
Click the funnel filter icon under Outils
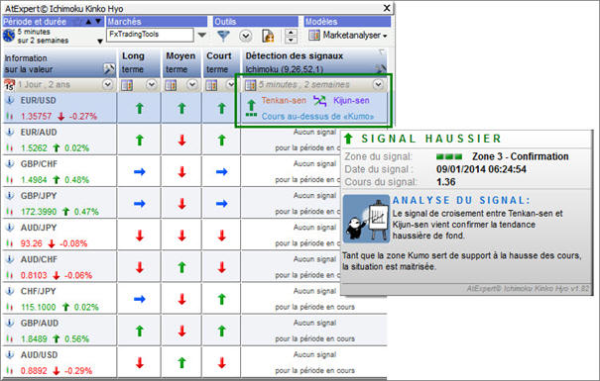pos(223,36)
